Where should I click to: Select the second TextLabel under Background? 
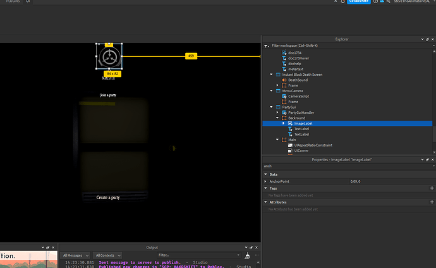(x=301, y=134)
